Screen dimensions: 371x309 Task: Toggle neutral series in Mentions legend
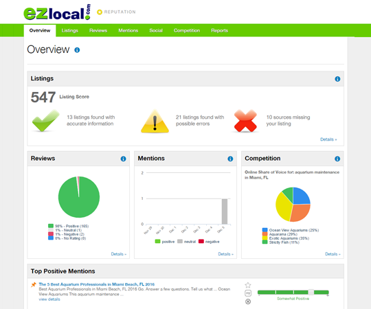tap(187, 242)
